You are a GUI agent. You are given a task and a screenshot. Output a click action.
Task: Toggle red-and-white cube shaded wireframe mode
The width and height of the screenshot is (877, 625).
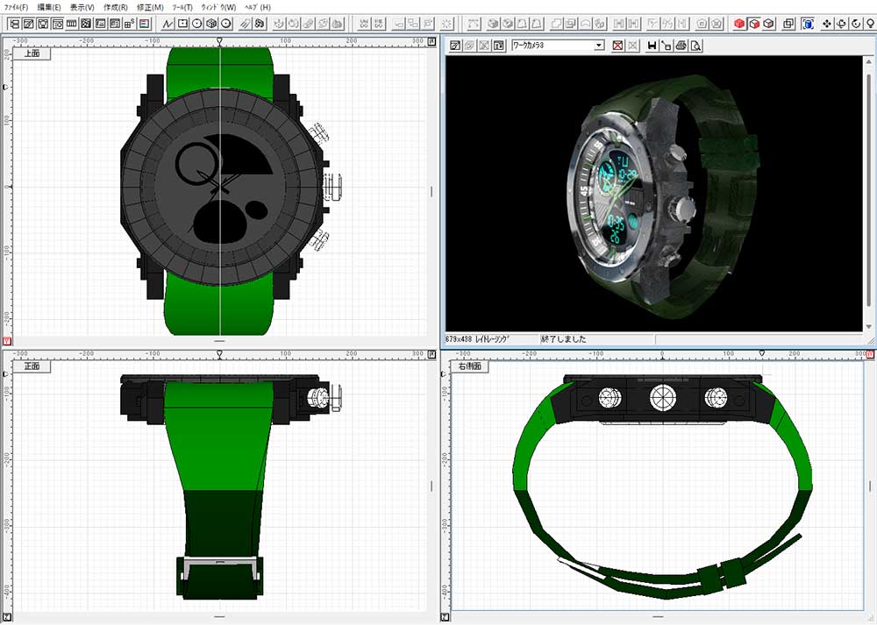(x=754, y=24)
